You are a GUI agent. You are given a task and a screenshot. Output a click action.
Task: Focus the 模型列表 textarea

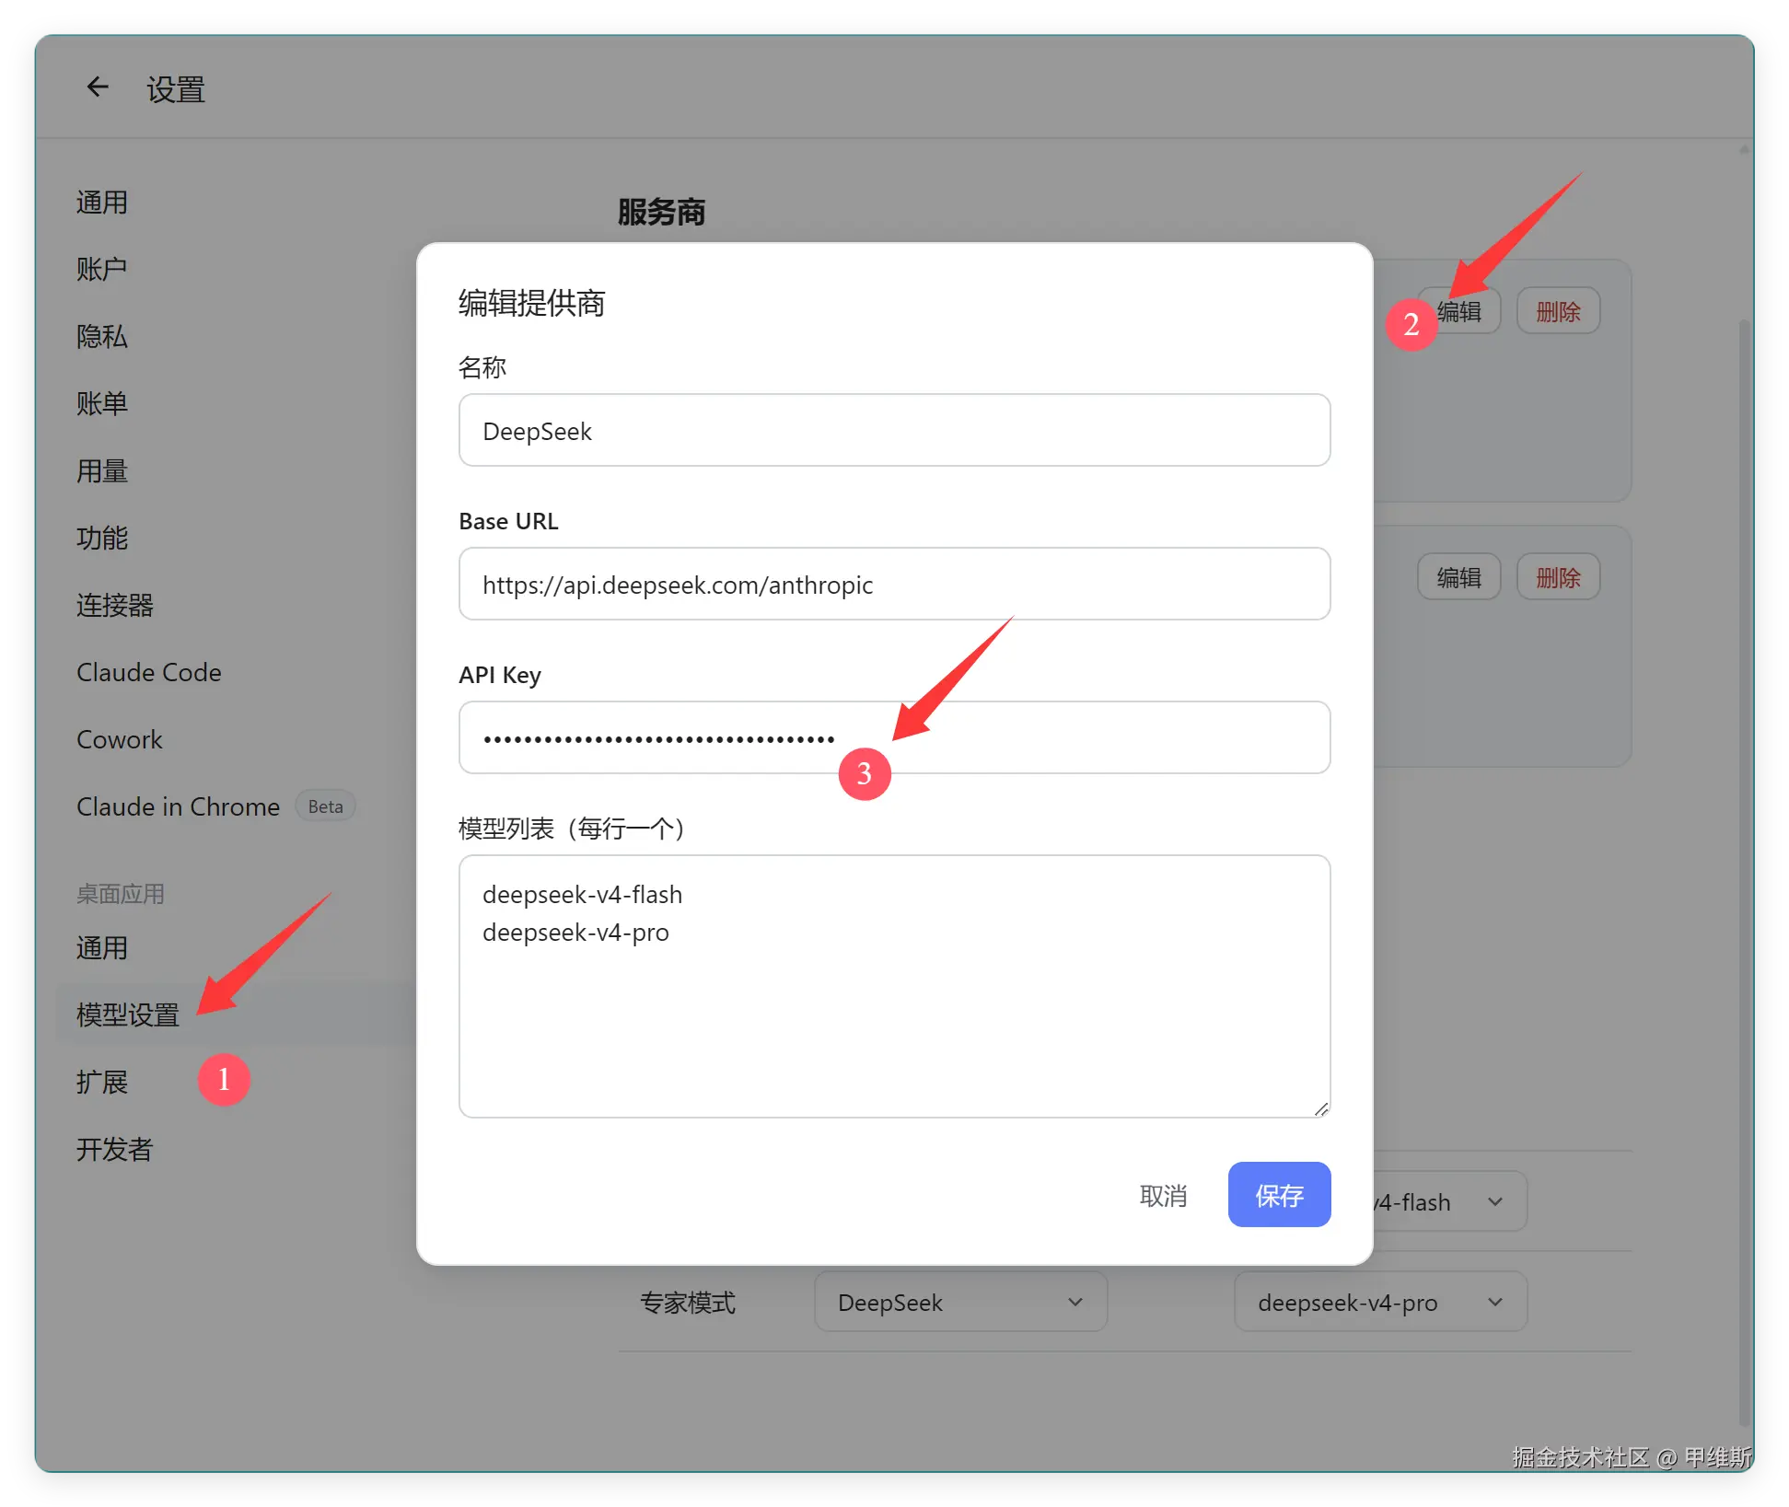(x=894, y=987)
